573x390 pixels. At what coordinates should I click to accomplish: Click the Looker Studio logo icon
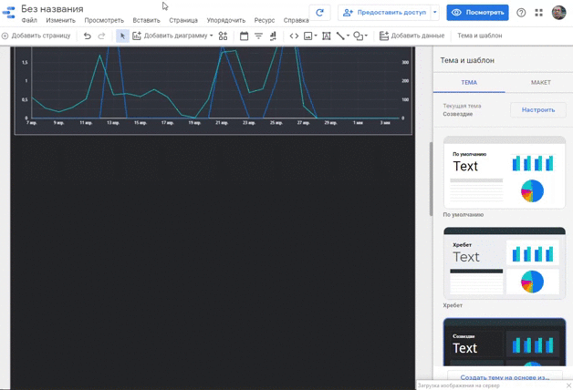click(x=9, y=14)
